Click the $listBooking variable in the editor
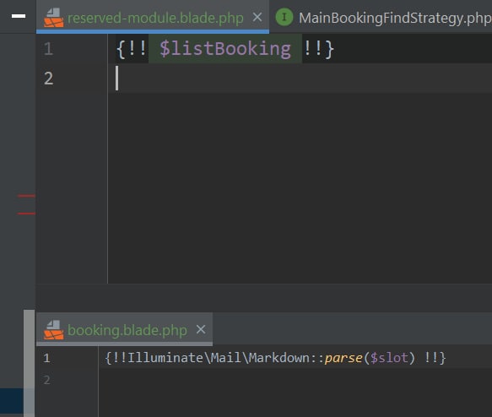 tap(225, 49)
